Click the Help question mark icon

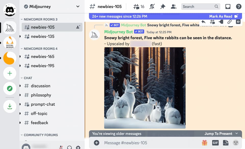[x=239, y=7]
